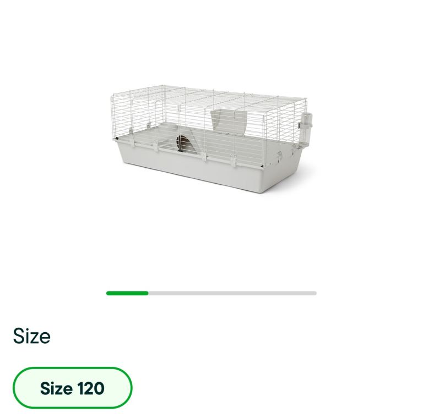
Task: Click the gray track of the carousel progress bar
Action: click(x=231, y=293)
